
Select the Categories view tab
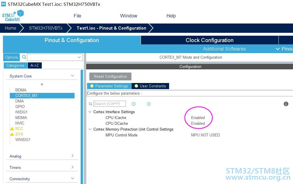(15, 66)
